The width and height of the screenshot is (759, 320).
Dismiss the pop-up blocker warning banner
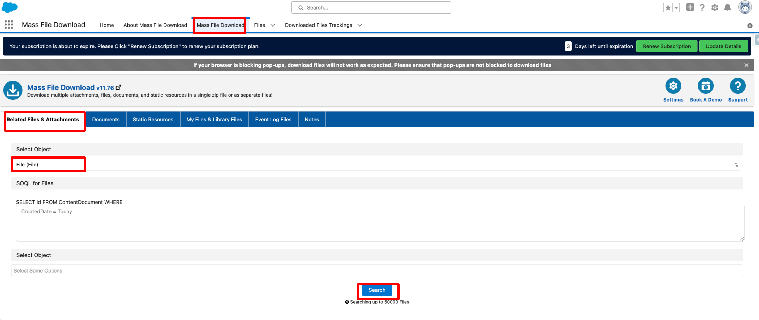746,65
